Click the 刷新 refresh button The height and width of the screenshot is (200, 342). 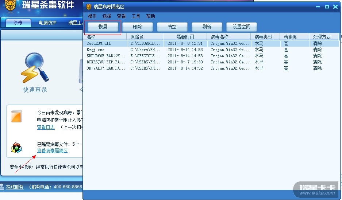pos(207,27)
